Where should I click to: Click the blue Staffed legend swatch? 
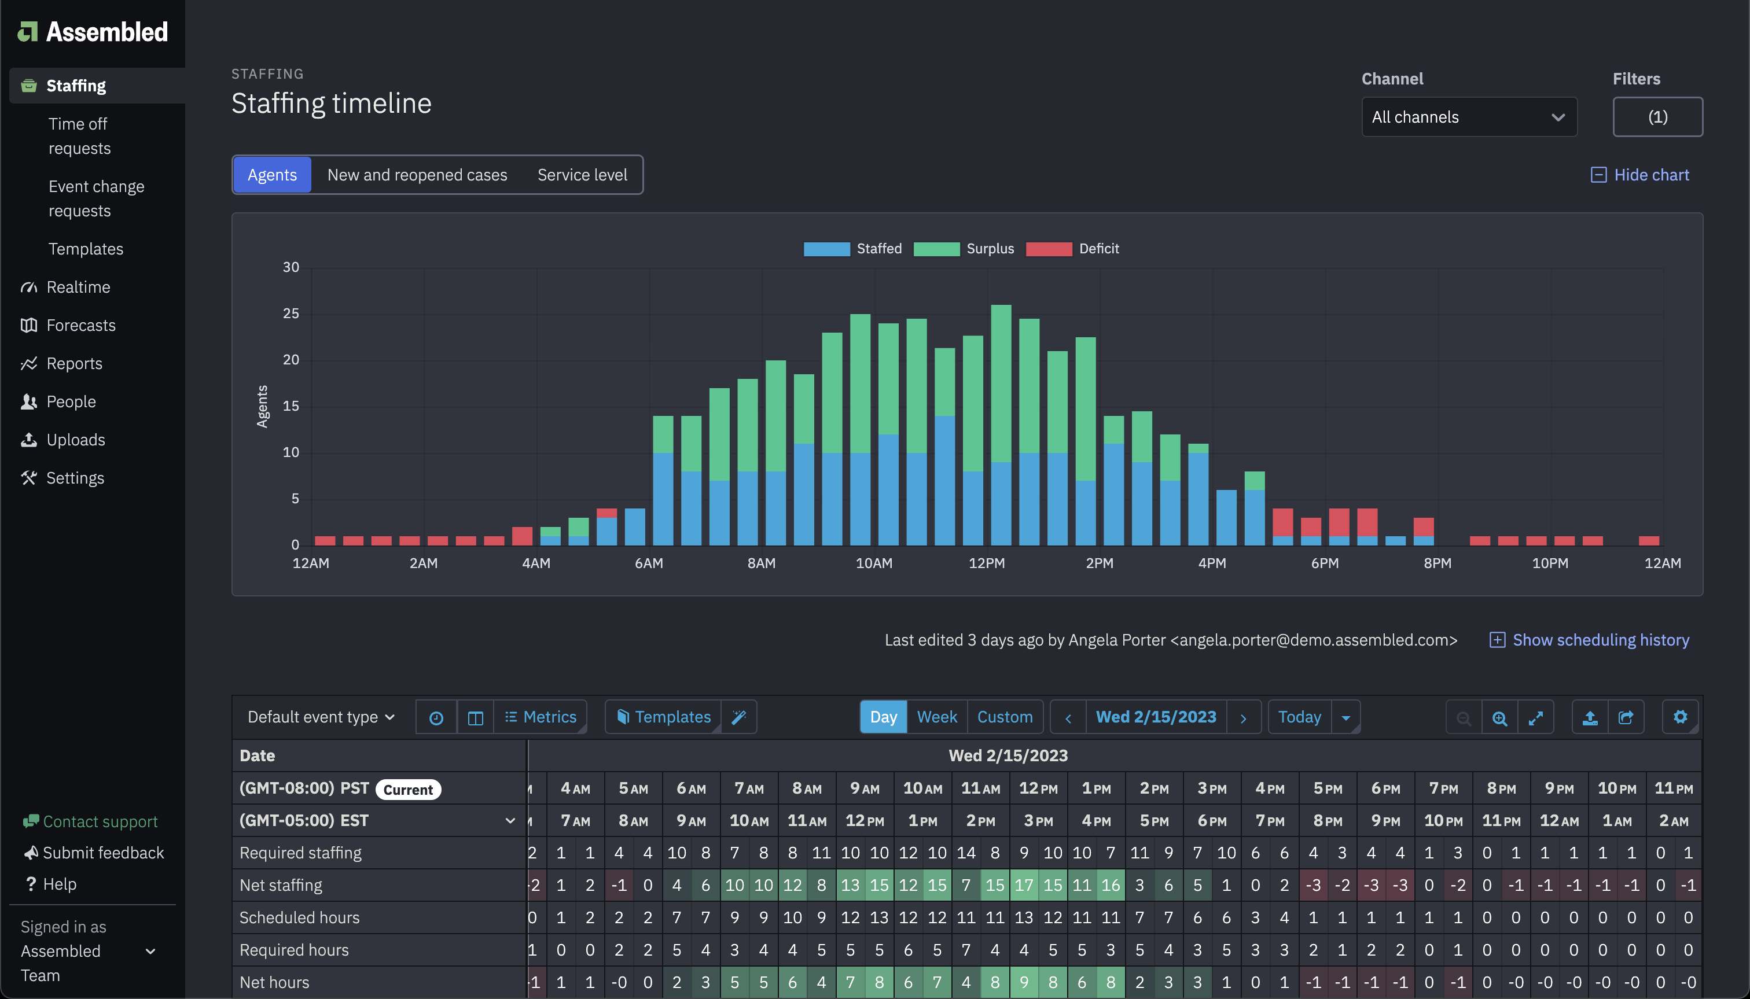(827, 249)
